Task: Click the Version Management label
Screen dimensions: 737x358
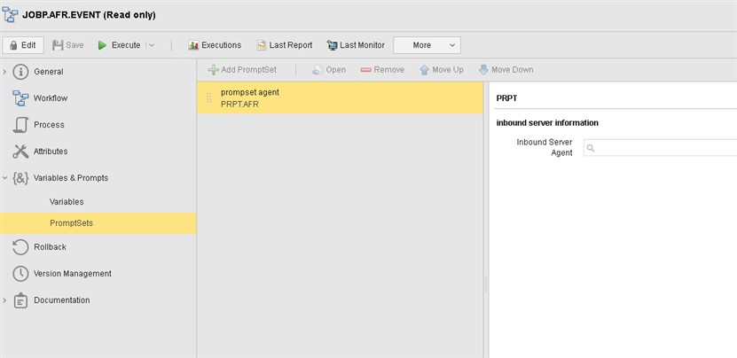Action: (73, 274)
